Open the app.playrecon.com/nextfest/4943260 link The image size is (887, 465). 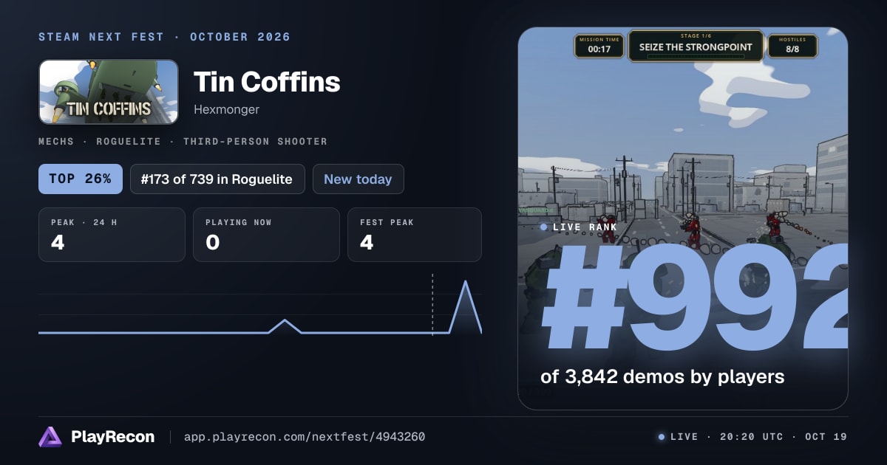point(305,437)
